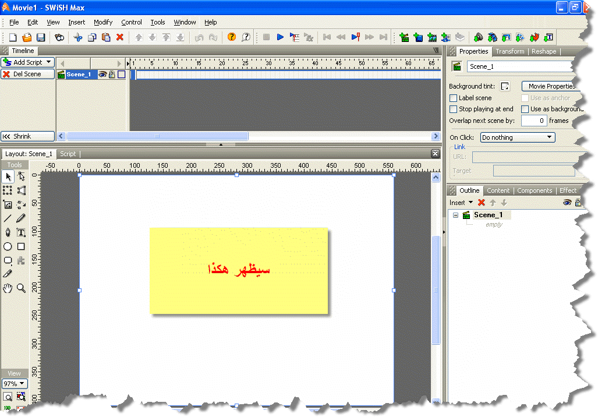
Task: Enable the Label scene checkbox
Action: (454, 98)
